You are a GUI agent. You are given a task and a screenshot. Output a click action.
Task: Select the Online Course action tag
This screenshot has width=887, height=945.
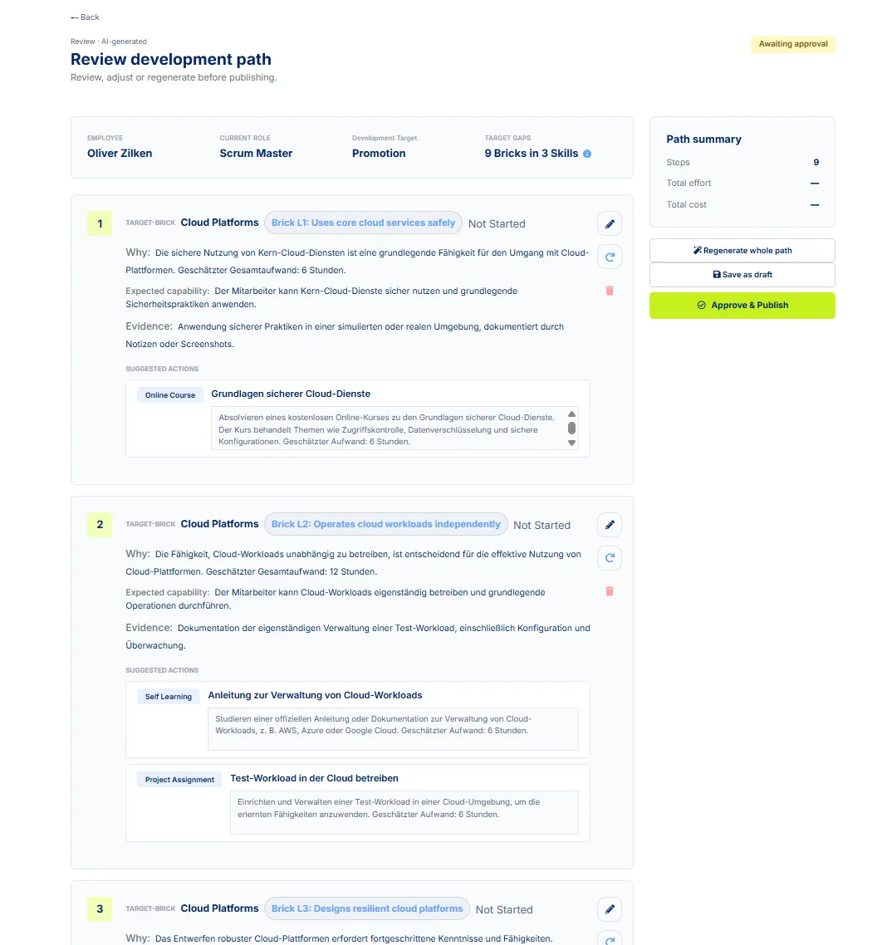tap(170, 394)
